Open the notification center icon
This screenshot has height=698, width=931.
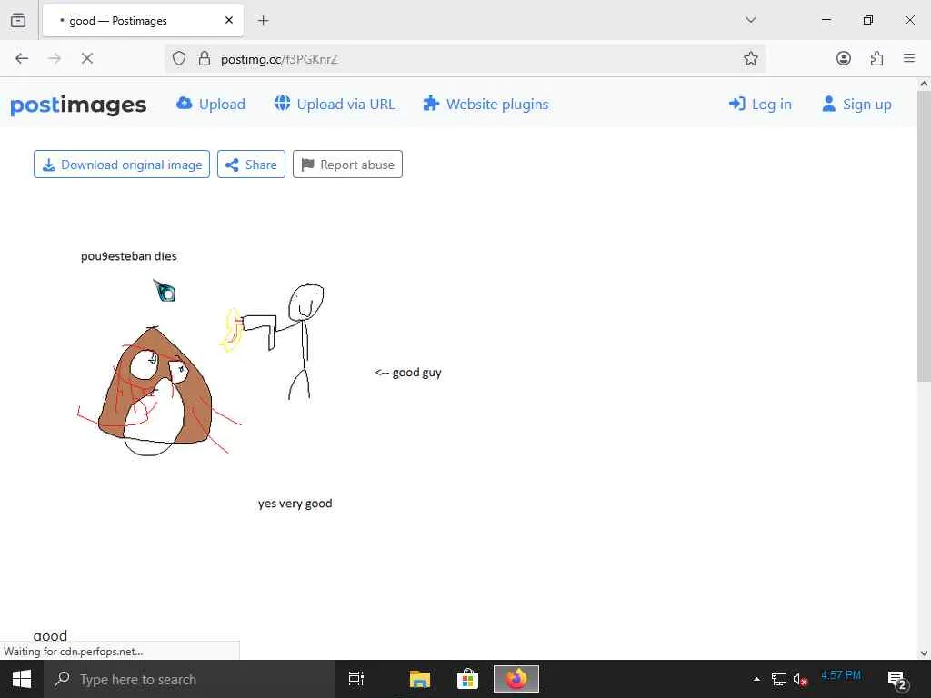click(x=896, y=680)
